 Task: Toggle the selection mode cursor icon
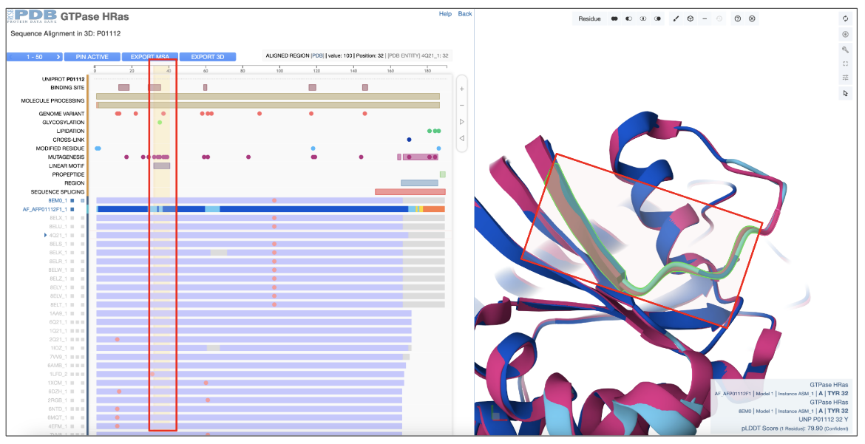[x=845, y=93]
